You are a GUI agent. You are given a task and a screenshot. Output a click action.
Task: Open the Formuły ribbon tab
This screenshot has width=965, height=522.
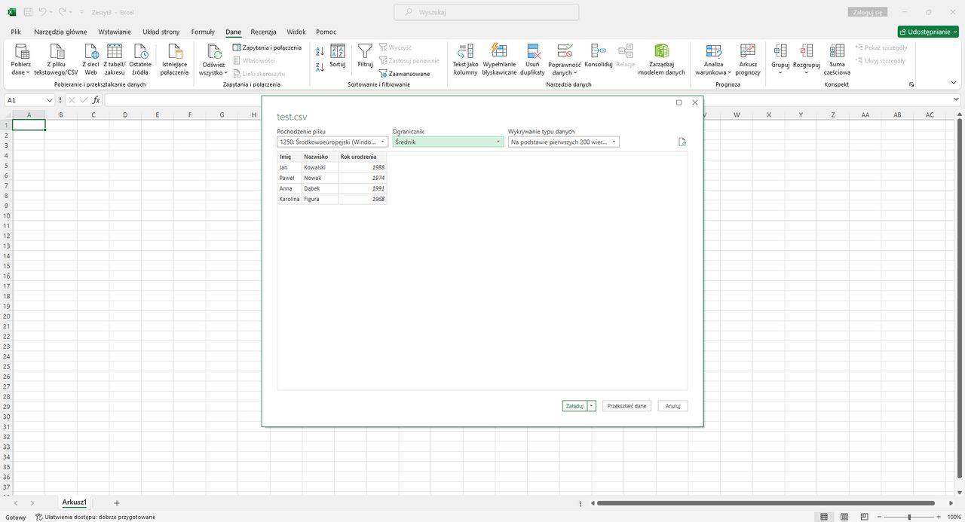click(203, 32)
